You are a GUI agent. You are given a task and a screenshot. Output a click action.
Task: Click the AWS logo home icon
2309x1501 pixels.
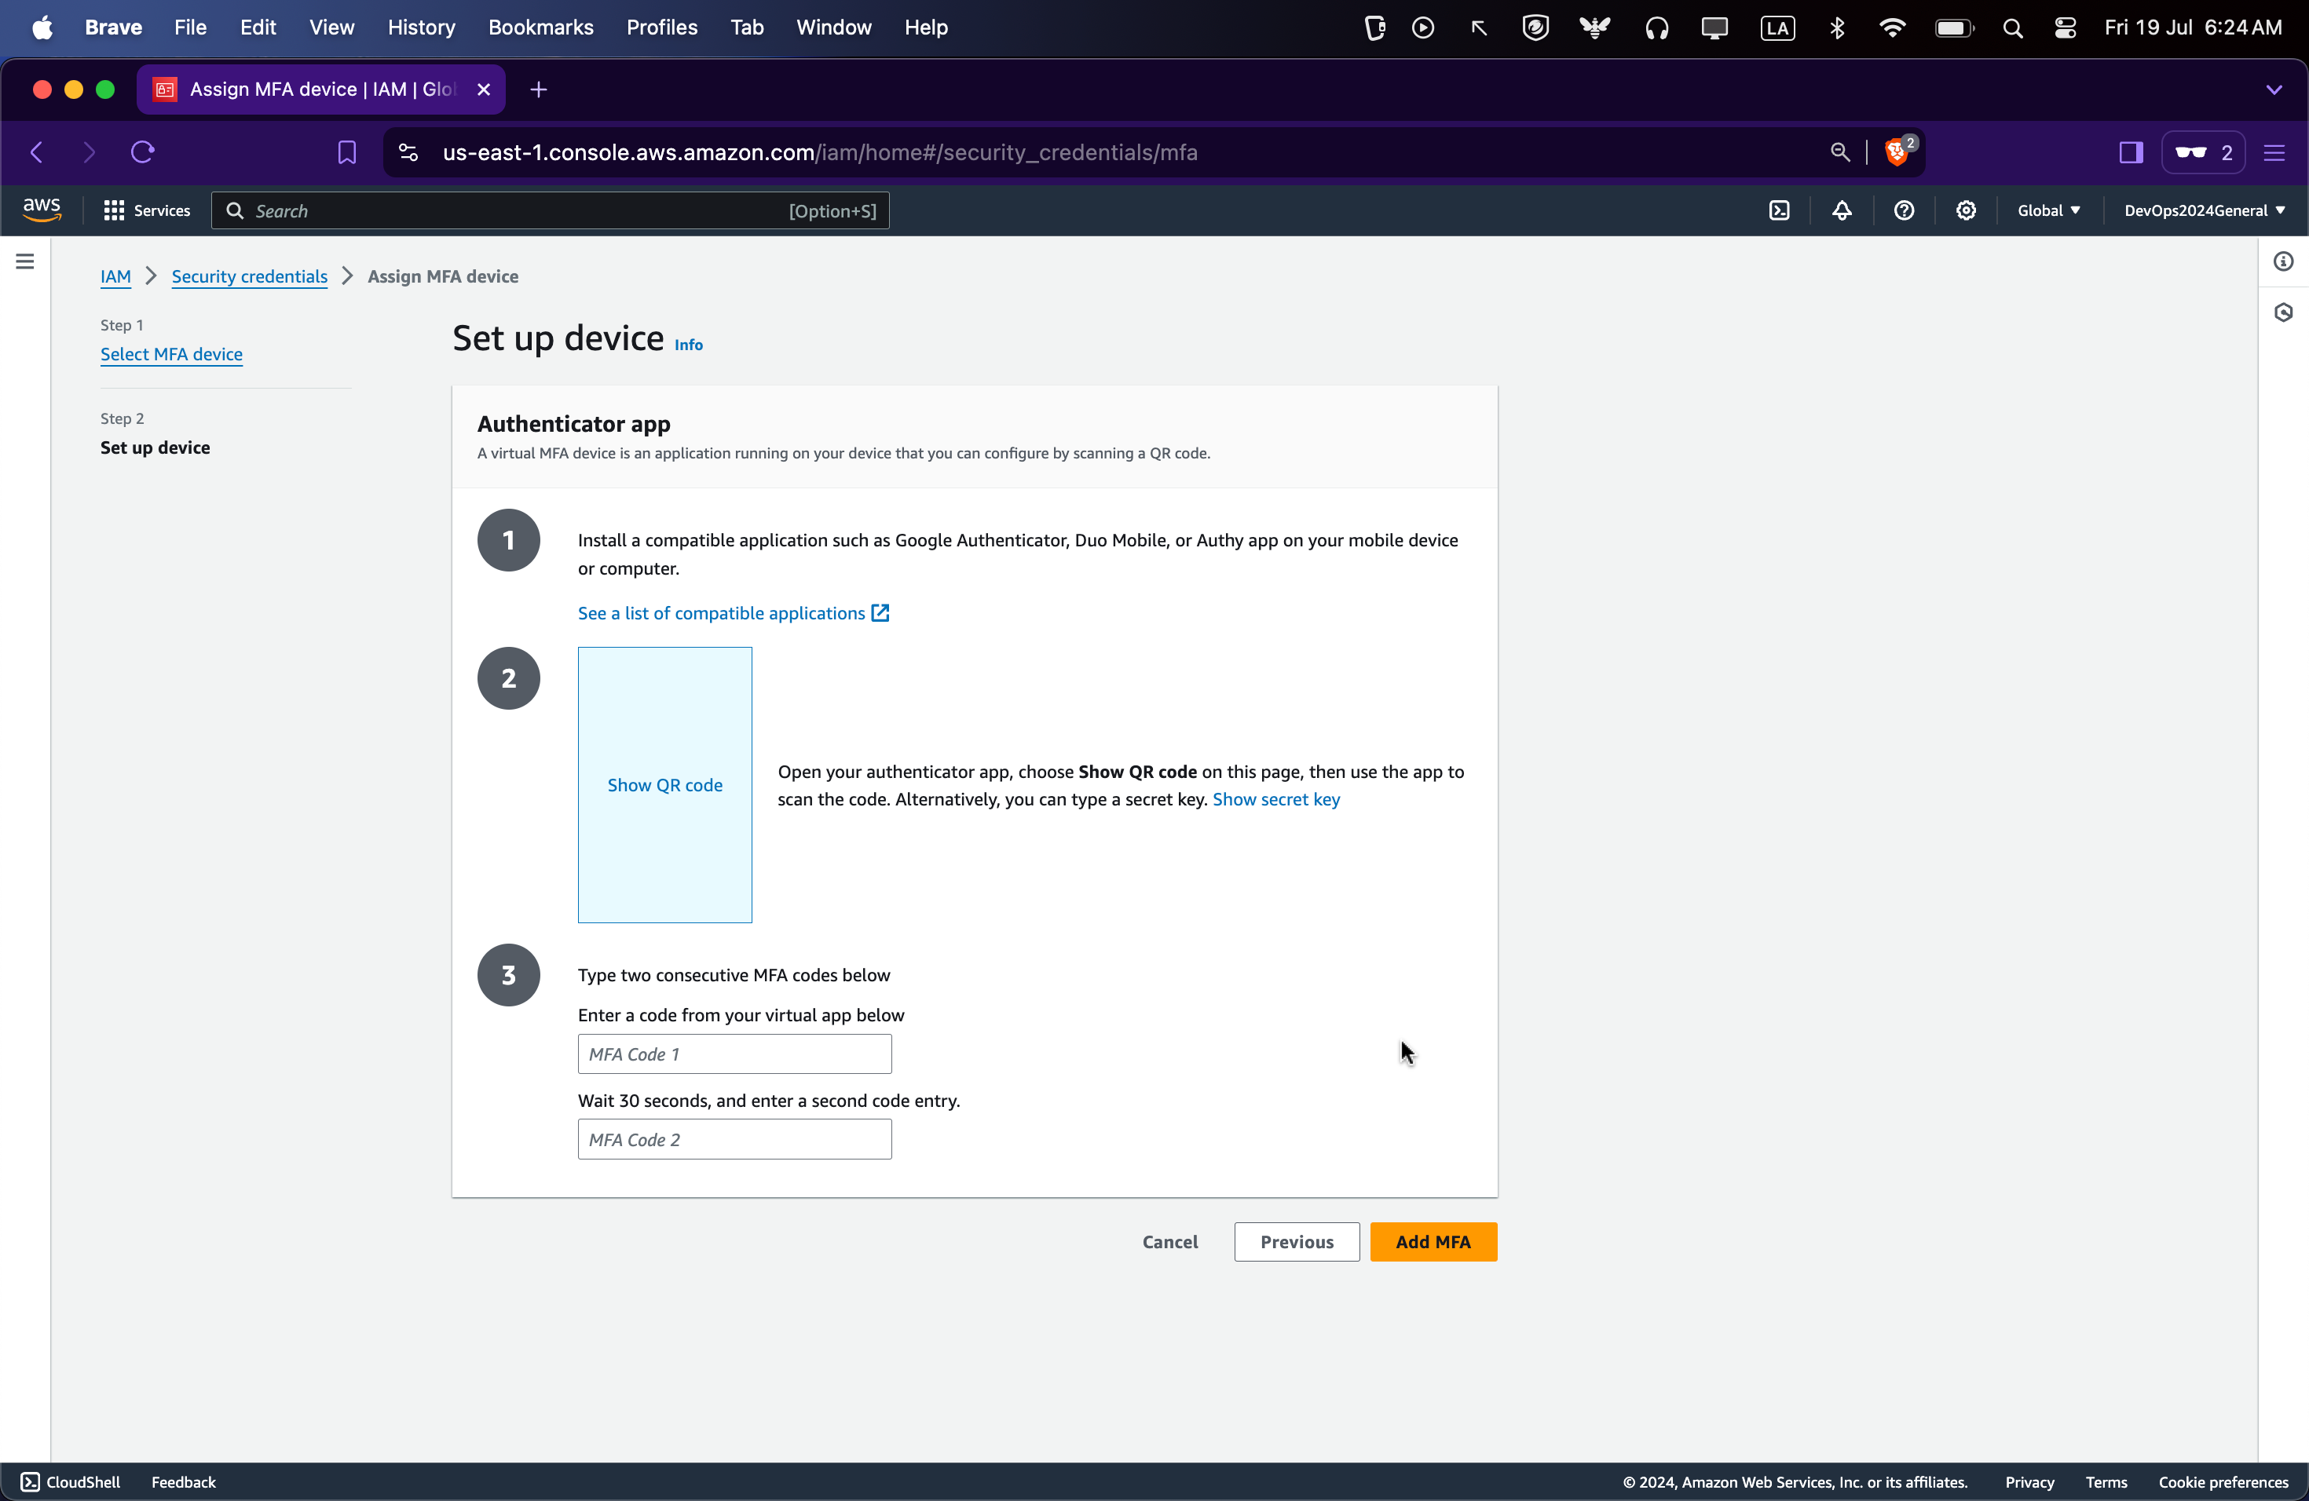(x=42, y=210)
